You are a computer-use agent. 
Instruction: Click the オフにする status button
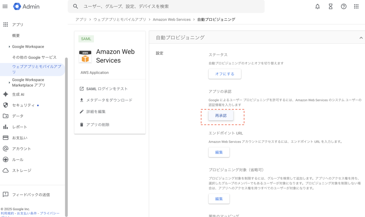(225, 74)
